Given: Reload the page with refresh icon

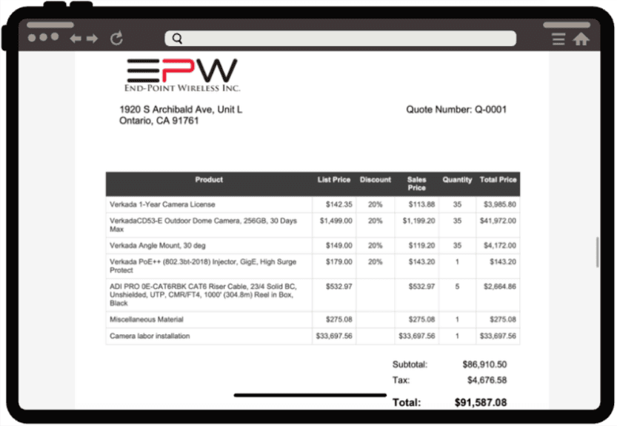Looking at the screenshot, I should click(x=116, y=39).
